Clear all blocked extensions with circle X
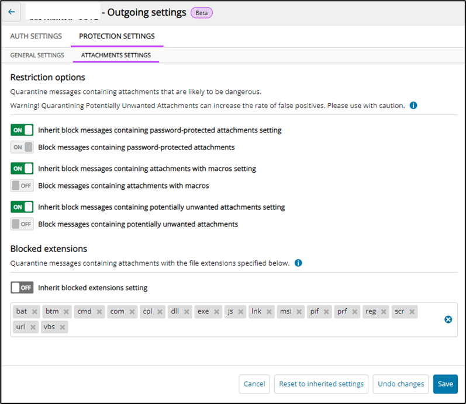466x404 pixels. 448,319
